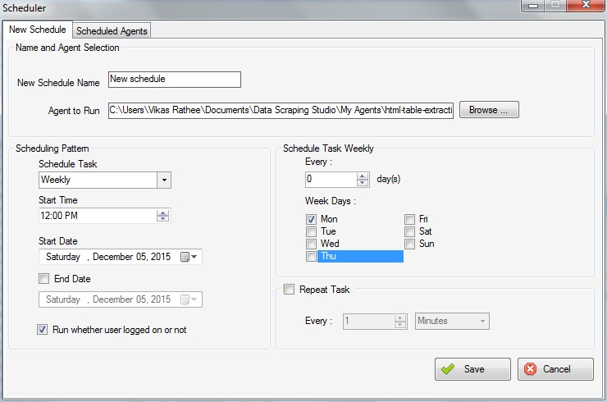The height and width of the screenshot is (402, 607).
Task: Cancel the schedule dialog
Action: coord(555,369)
